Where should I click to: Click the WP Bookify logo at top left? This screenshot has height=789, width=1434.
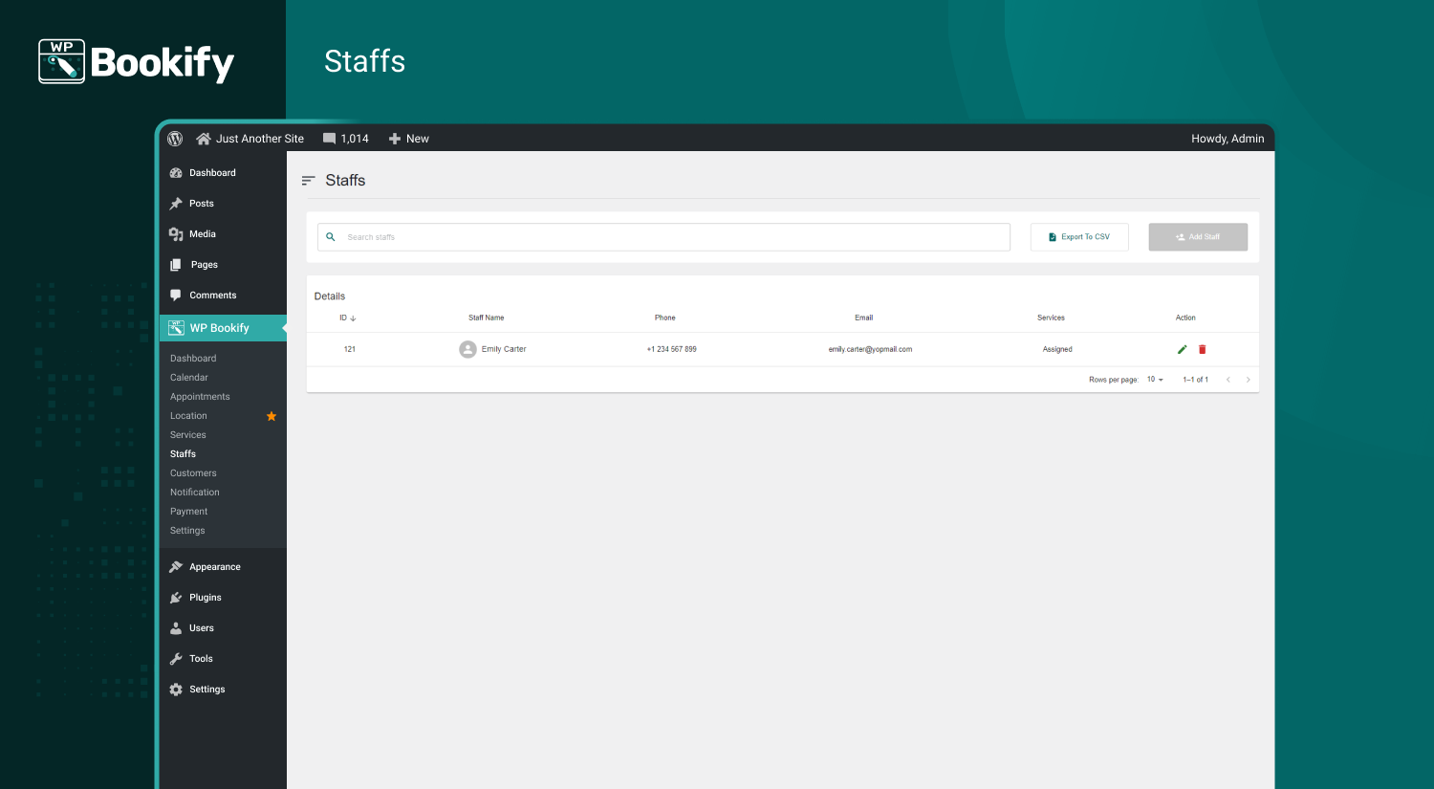coord(134,60)
